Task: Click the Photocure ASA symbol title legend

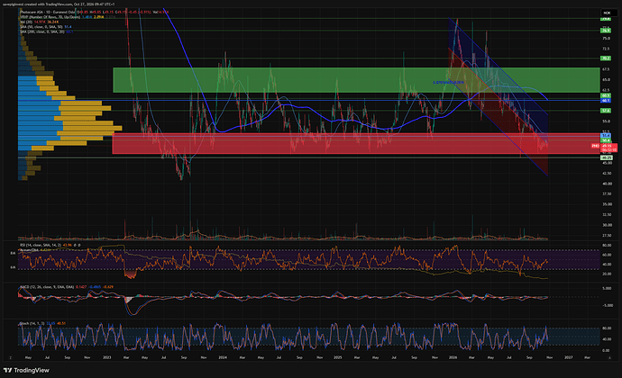Action: click(x=49, y=13)
